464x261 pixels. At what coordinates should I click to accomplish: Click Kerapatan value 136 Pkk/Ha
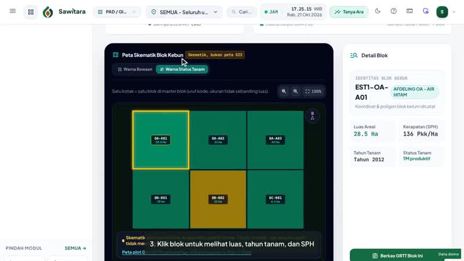pos(420,134)
